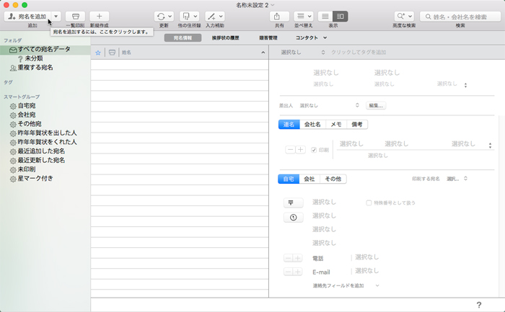
Task: Click the 新規作成 plus icon
Action: 100,16
